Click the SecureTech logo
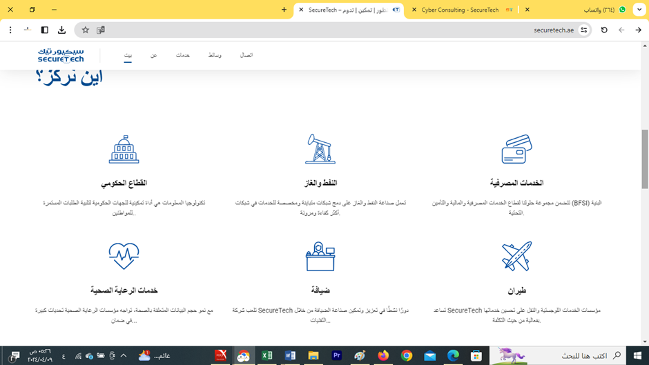 coord(61,55)
